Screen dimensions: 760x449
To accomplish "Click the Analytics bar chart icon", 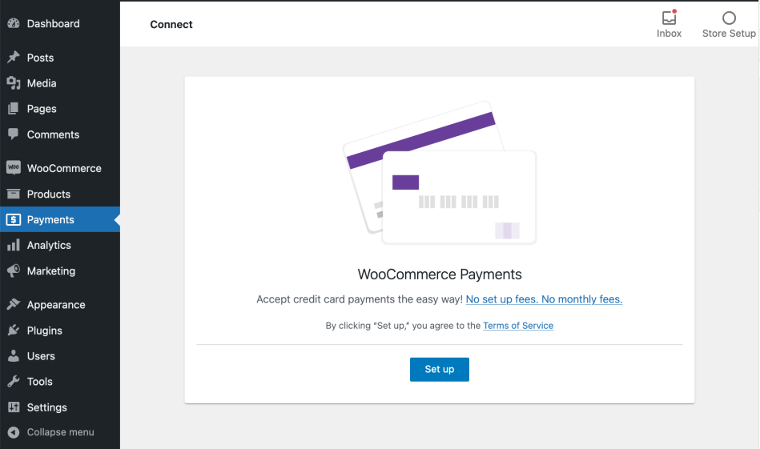I will click(13, 246).
